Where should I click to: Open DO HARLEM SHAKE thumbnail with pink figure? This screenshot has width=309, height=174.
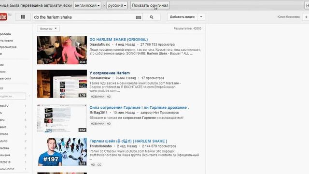tap(62, 50)
